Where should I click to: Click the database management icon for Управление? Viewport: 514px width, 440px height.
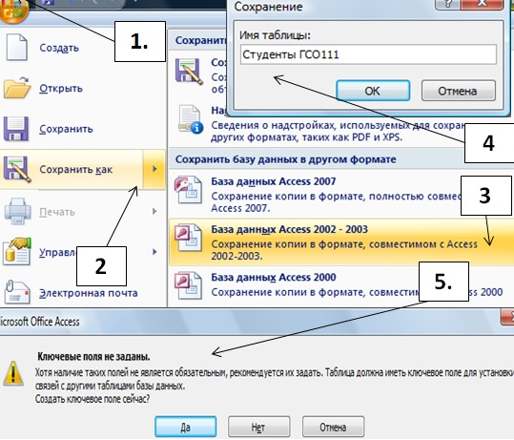pos(17,252)
